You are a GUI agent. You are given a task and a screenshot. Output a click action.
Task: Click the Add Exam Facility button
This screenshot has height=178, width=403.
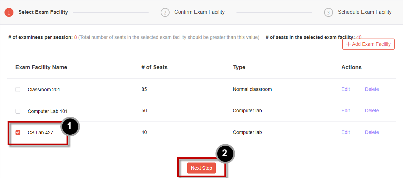coord(368,44)
